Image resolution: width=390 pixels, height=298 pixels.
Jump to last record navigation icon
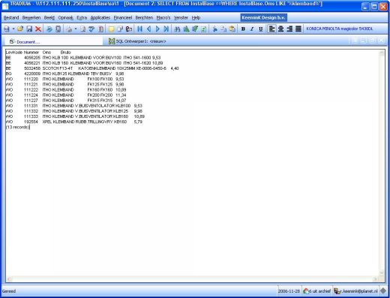pyautogui.click(x=166, y=29)
